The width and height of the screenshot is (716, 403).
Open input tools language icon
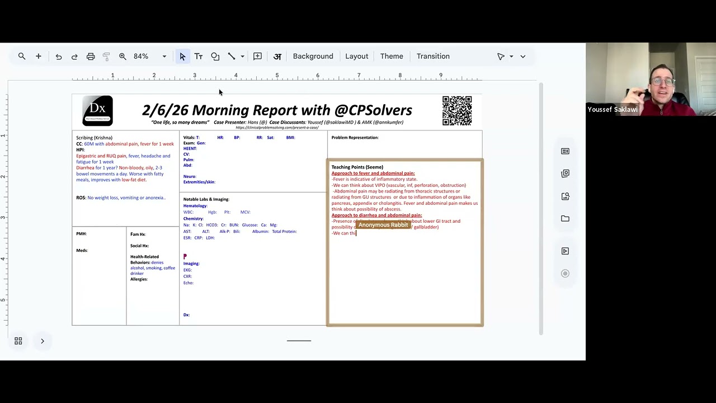pyautogui.click(x=277, y=57)
